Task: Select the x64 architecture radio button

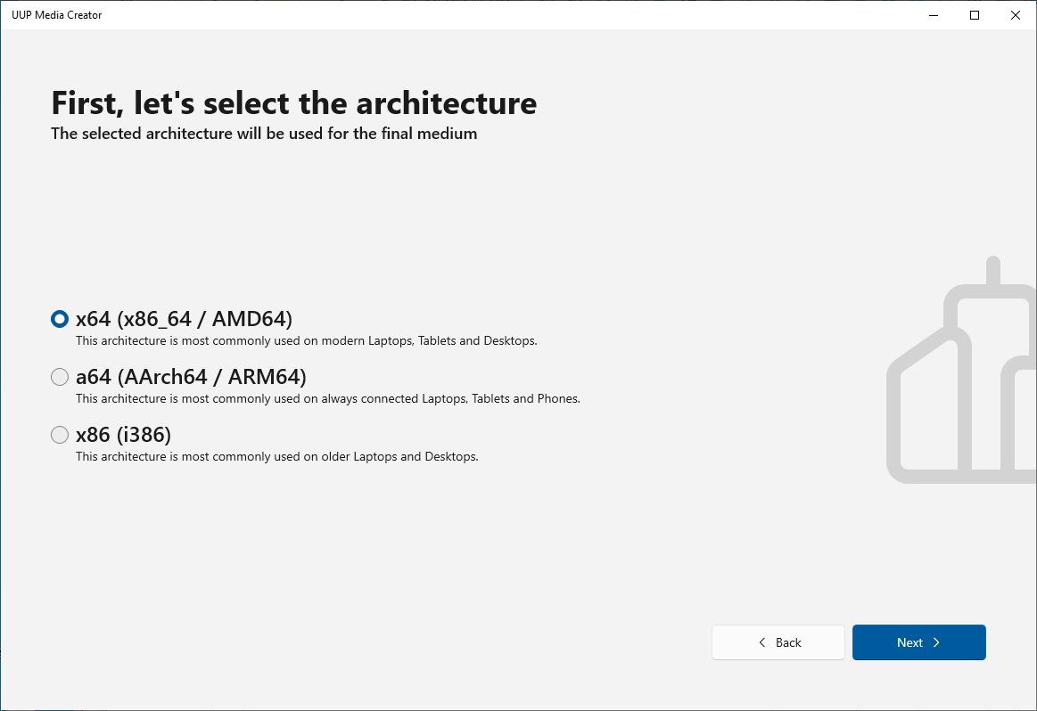Action: [60, 319]
